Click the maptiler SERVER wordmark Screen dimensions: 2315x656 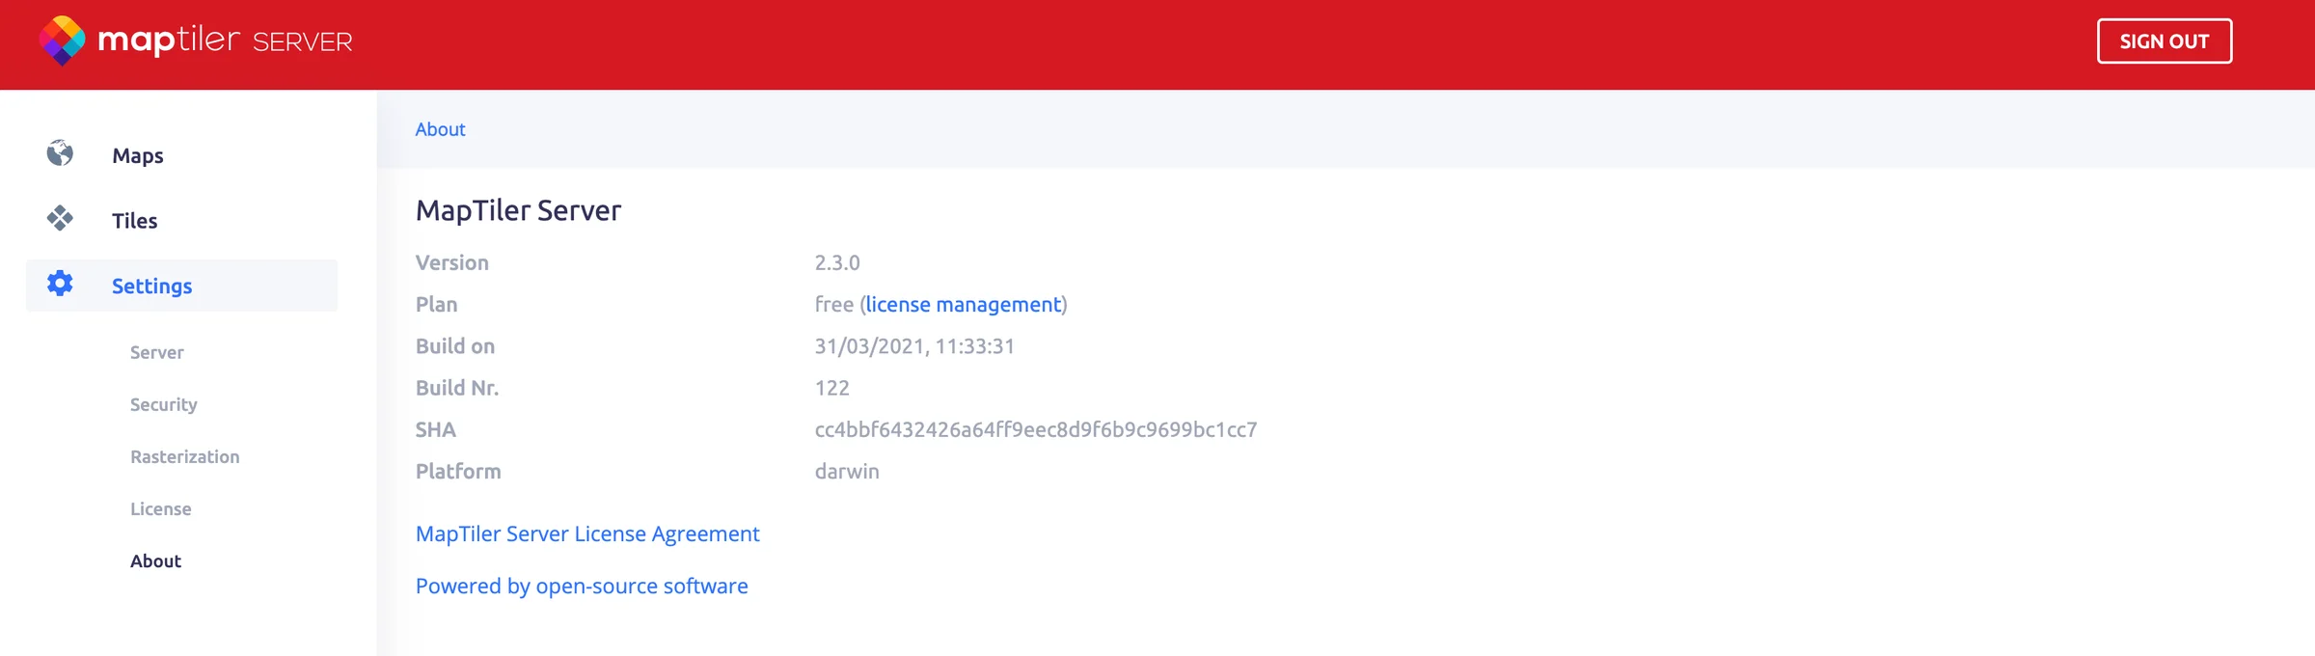point(226,41)
